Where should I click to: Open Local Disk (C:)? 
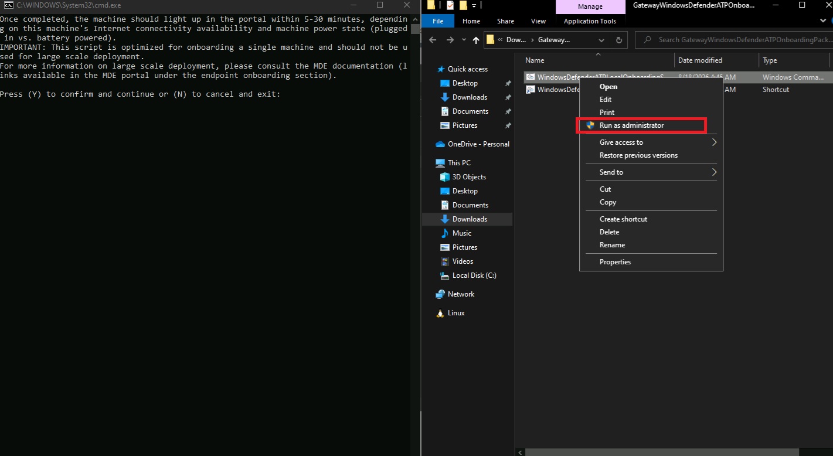pyautogui.click(x=467, y=275)
